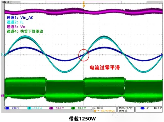
Task: Click the channel 2 cyan badge icon
Action: tap(29, 108)
